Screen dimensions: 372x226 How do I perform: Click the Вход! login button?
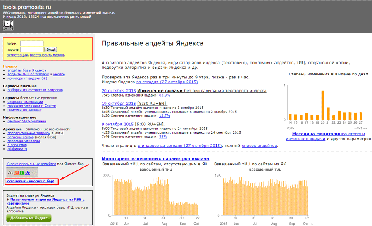pyautogui.click(x=50, y=49)
